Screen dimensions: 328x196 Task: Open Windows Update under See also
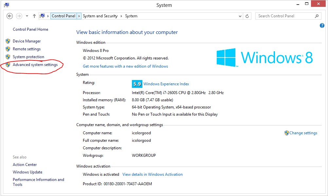tap(27, 172)
